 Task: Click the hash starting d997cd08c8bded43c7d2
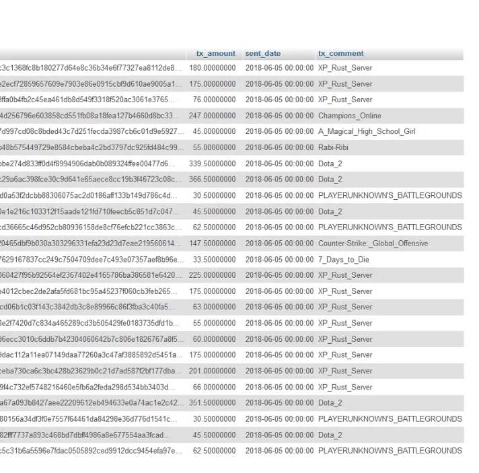point(91,131)
